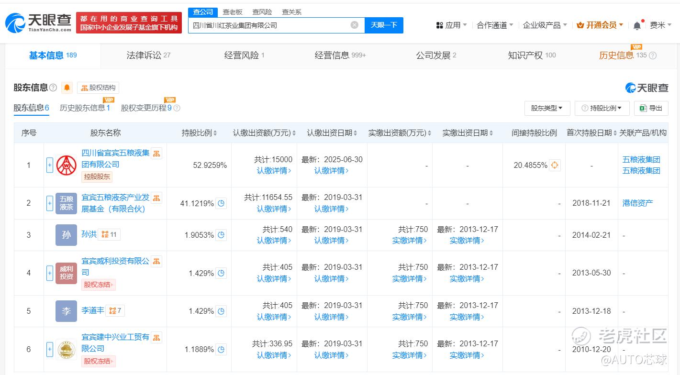
Task: Open the 应用 dropdown menu
Action: (451, 25)
